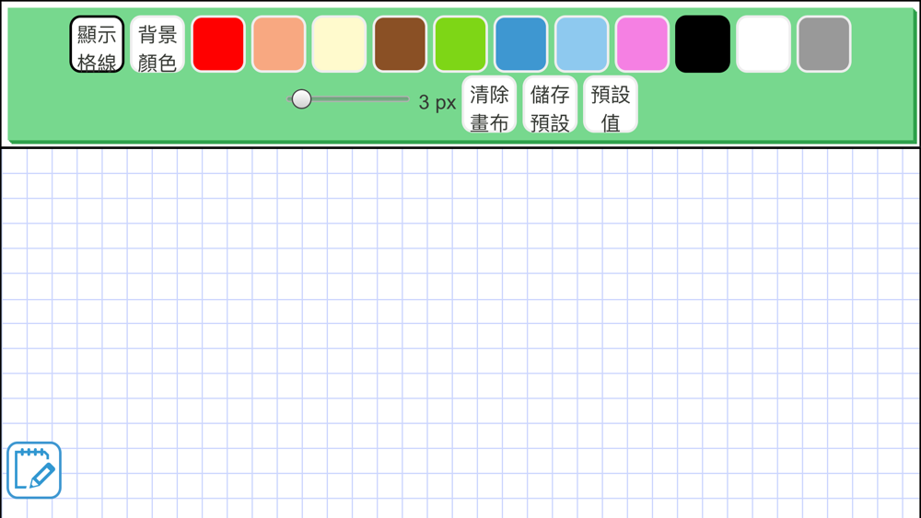Image resolution: width=921 pixels, height=518 pixels.
Task: Choose the black color swatch
Action: 703,44
